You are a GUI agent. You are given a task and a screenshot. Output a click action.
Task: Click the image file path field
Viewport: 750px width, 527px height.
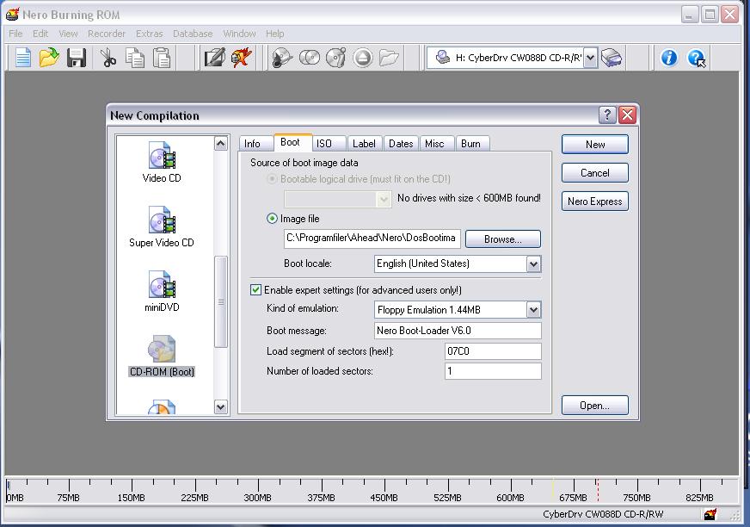coord(372,239)
